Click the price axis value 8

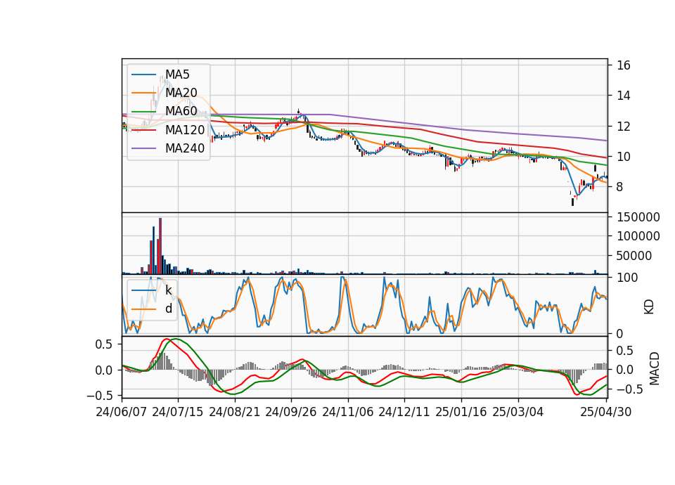coord(620,187)
